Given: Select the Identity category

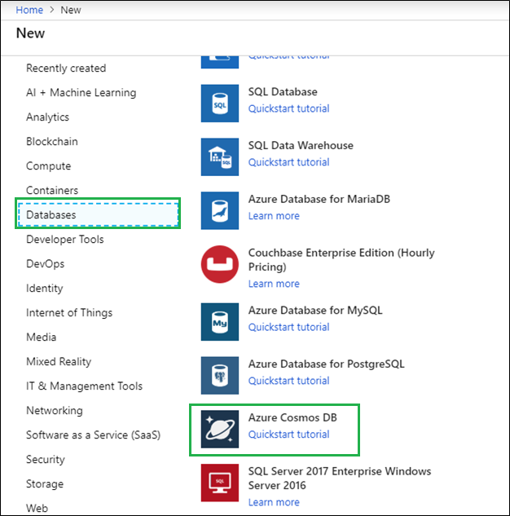Looking at the screenshot, I should [x=44, y=289].
